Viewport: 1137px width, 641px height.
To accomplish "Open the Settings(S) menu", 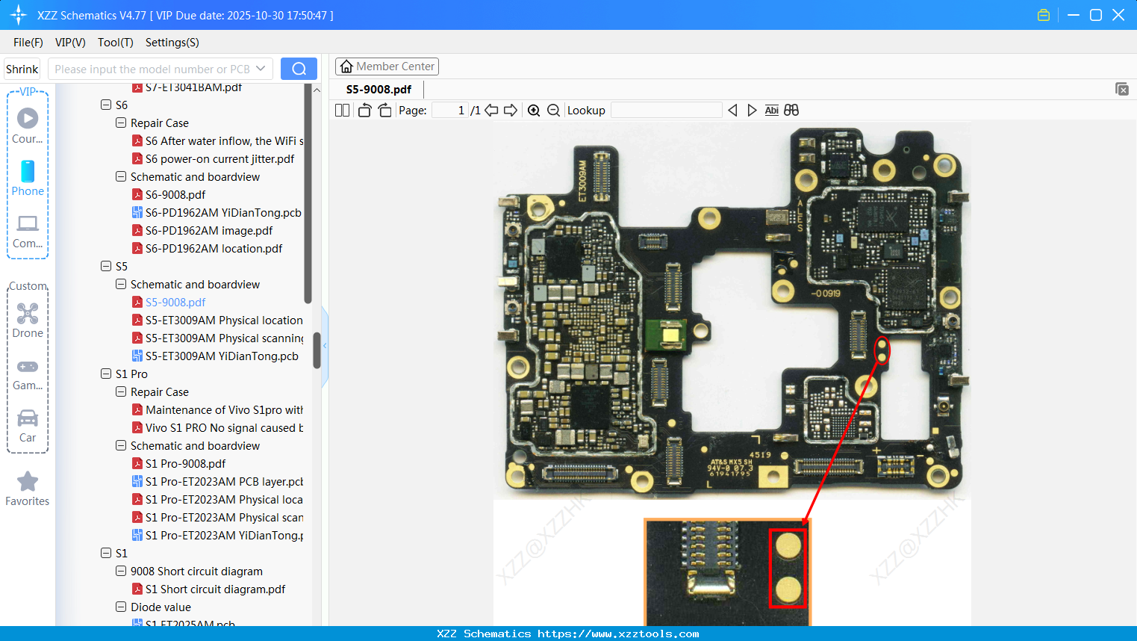I will tap(172, 43).
